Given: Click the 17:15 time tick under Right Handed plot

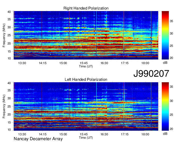Looking at the screenshot, I should coord(125,63).
